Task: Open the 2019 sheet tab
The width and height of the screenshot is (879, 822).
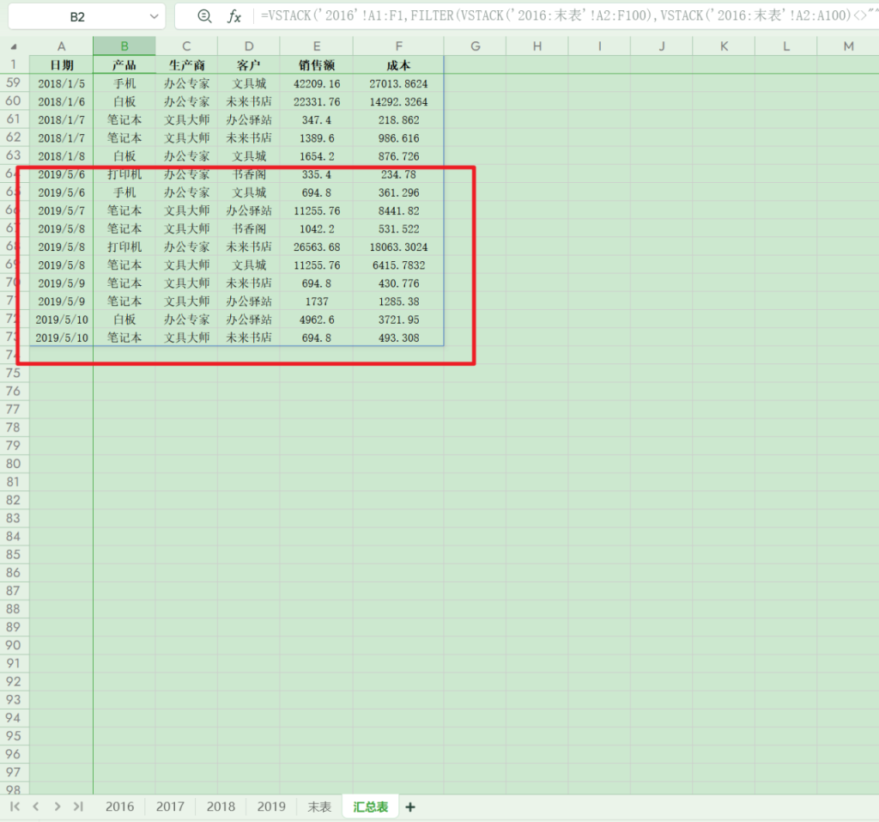Action: point(271,807)
